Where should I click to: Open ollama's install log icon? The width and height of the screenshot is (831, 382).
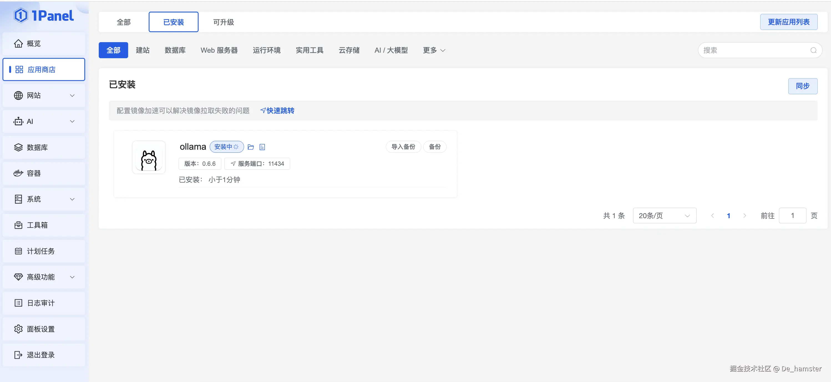pos(262,147)
